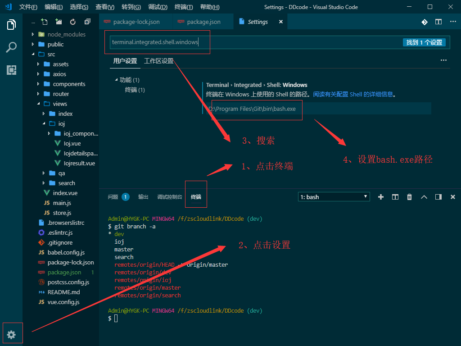Open the Explorer view in activity bar
The width and height of the screenshot is (461, 346).
[x=11, y=25]
